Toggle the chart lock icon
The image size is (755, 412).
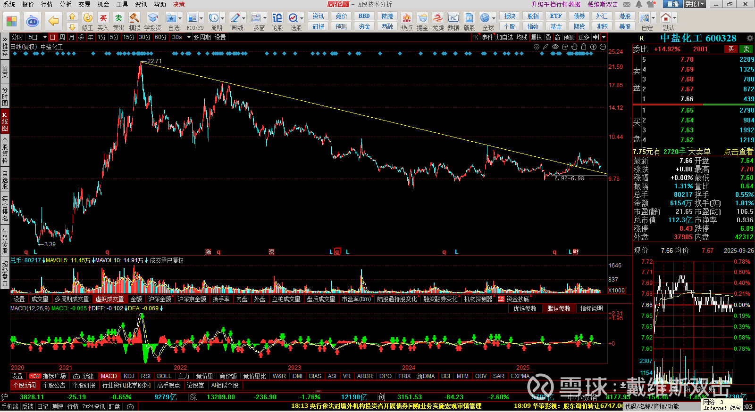click(x=584, y=47)
